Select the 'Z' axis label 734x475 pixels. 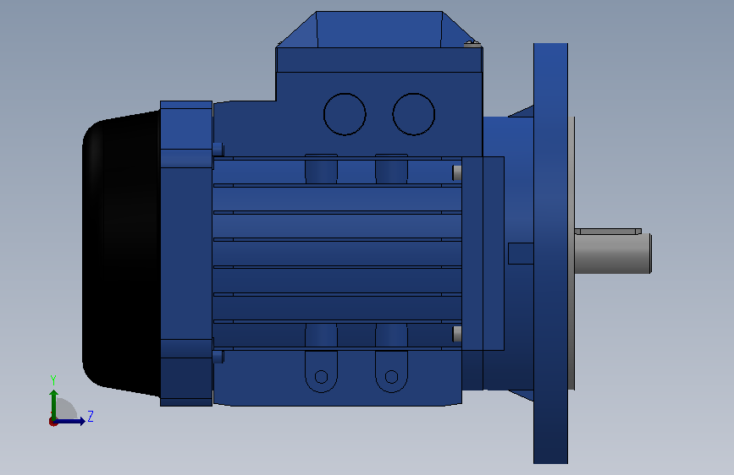(91, 416)
